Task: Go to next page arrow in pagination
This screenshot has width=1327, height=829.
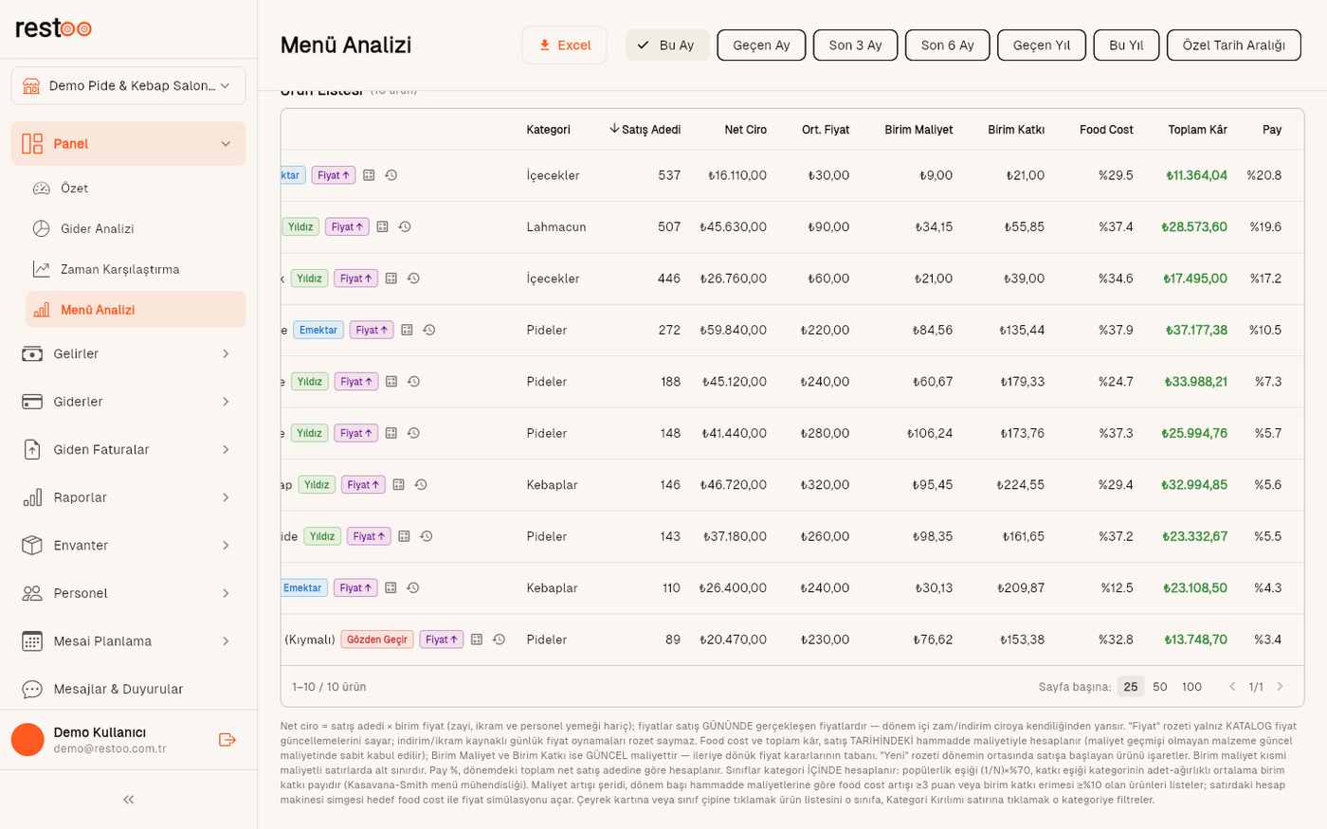Action: click(1280, 687)
